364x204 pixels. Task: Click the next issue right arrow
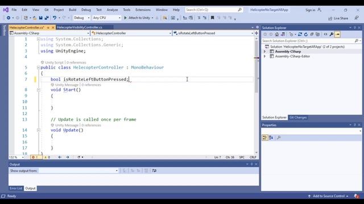67,157
